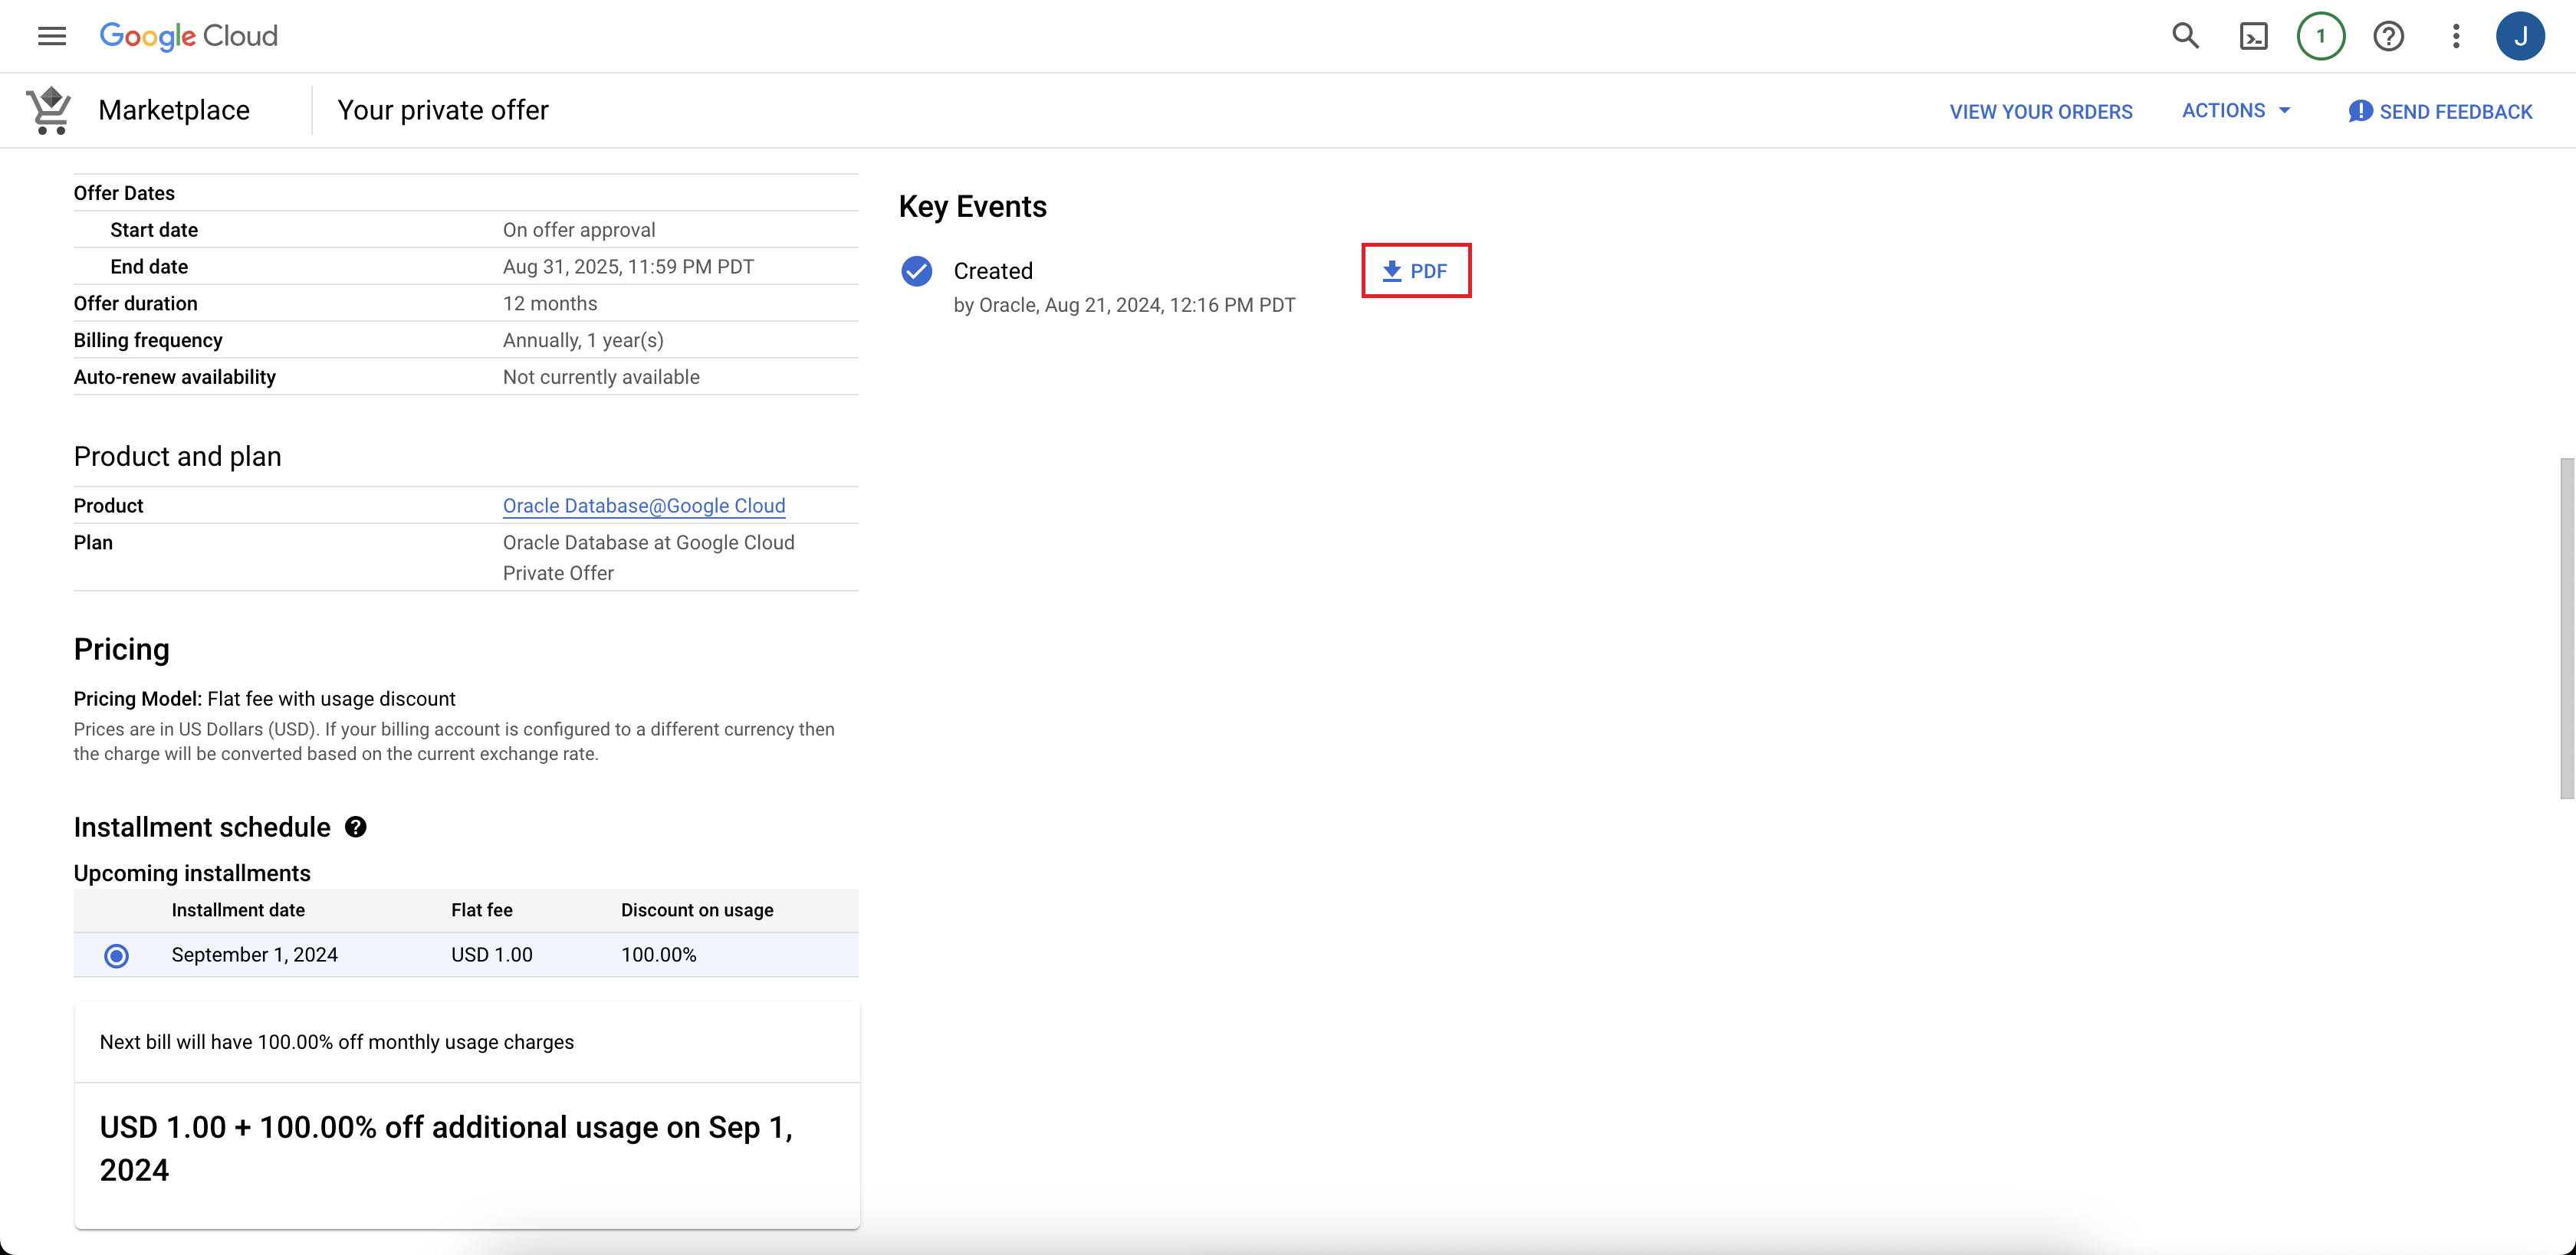This screenshot has height=1255, width=2576.
Task: Click Your private offer page title
Action: click(x=443, y=110)
